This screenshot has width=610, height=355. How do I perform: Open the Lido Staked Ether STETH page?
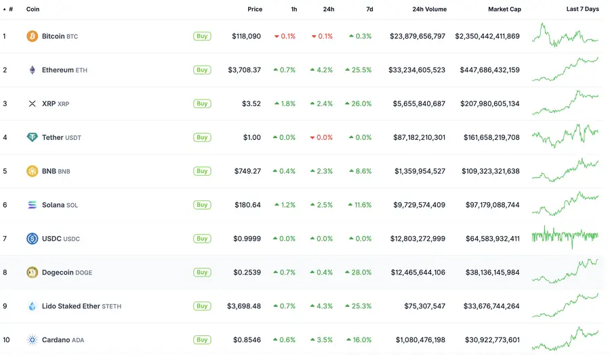pyautogui.click(x=82, y=306)
